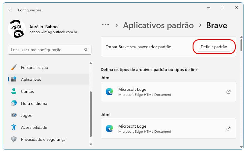Click the back arrow in Configurações
The height and width of the screenshot is (151, 245).
pyautogui.click(x=10, y=10)
